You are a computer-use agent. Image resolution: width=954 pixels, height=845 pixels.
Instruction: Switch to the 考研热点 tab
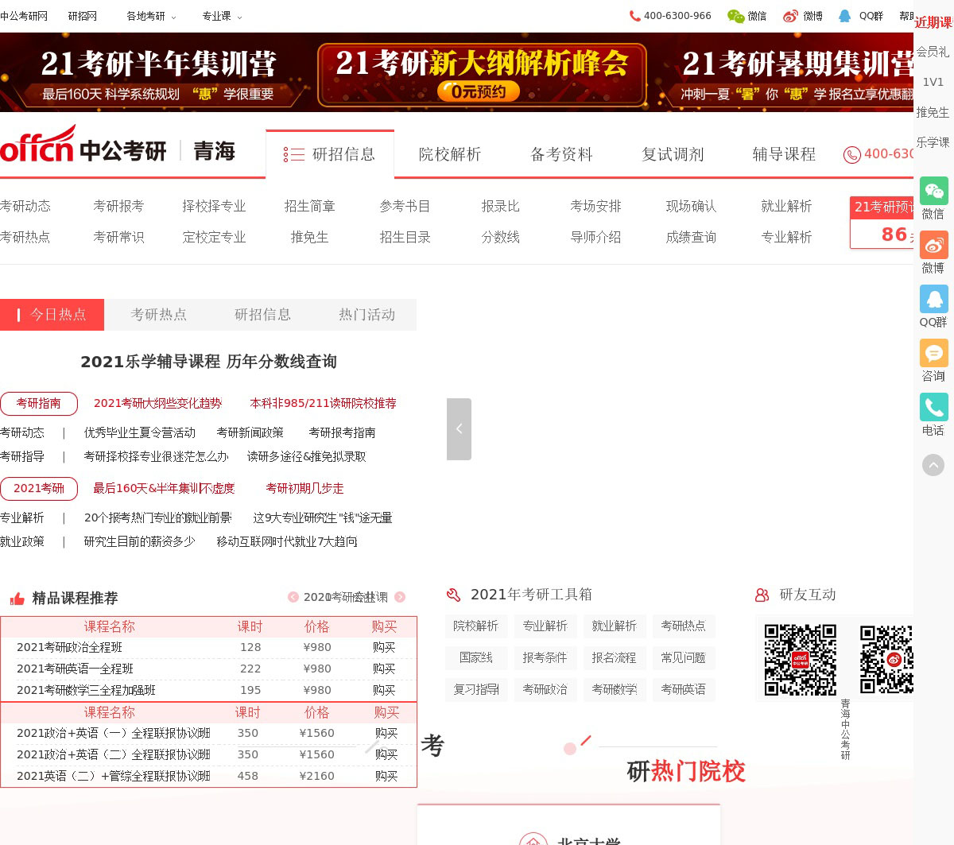click(x=158, y=315)
